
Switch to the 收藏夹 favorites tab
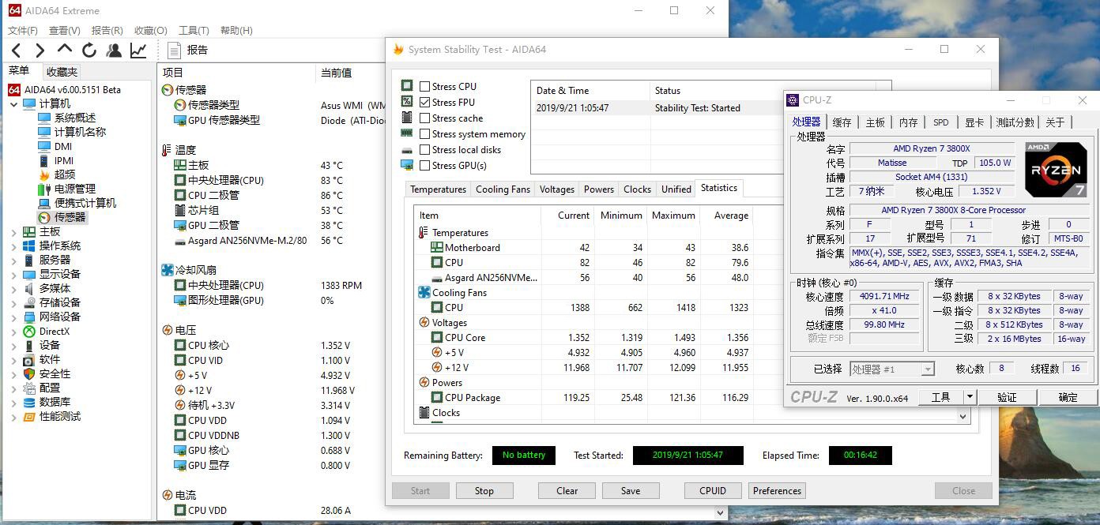point(62,72)
